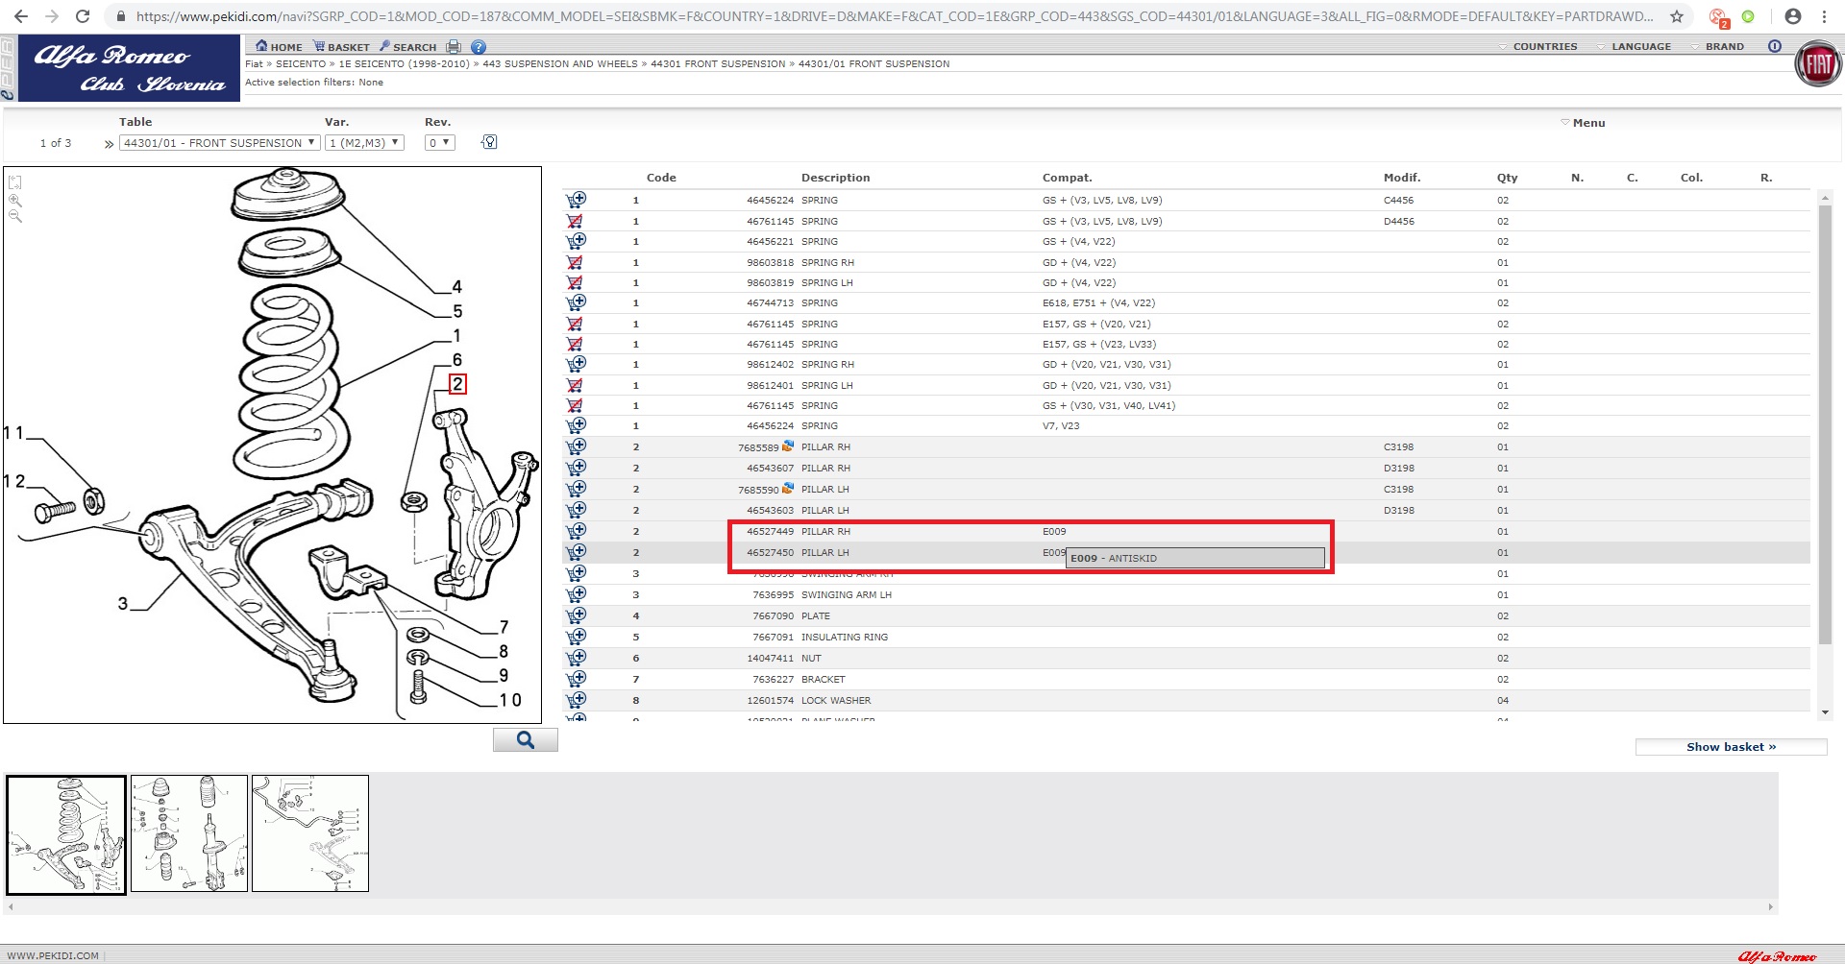Image resolution: width=1845 pixels, height=964 pixels.
Task: Bookmark this page with the star icon
Action: [1676, 16]
